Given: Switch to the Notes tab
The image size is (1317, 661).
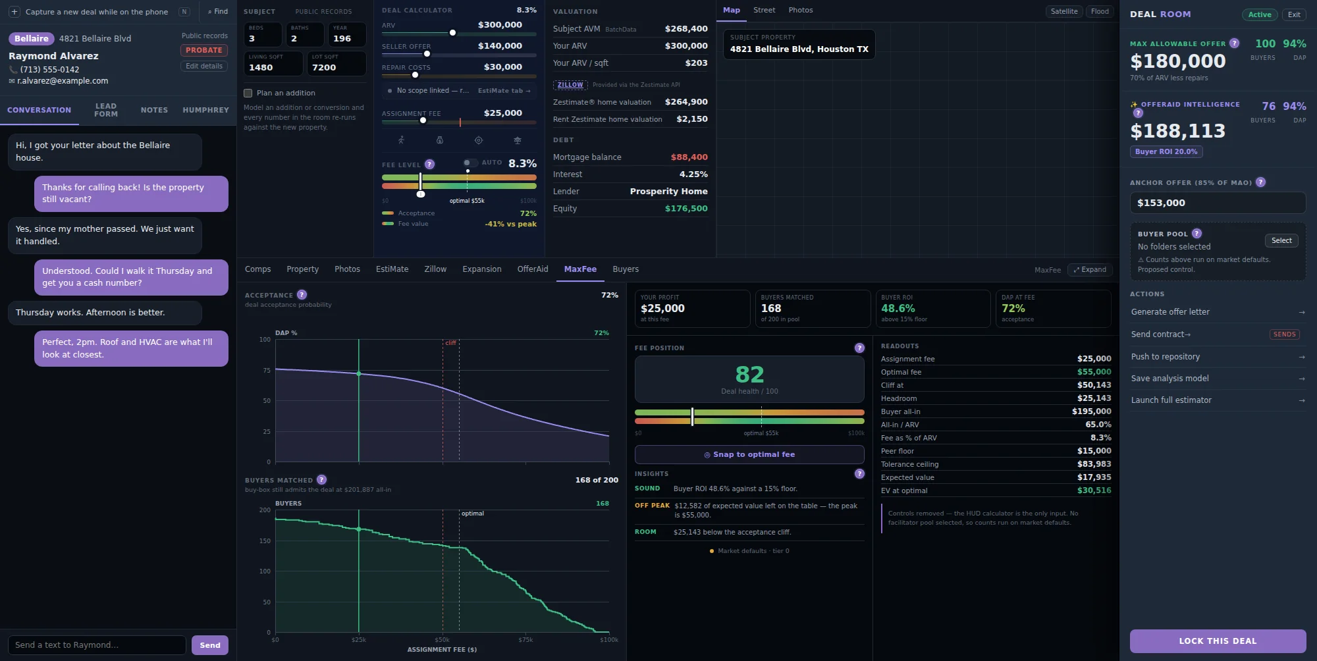Looking at the screenshot, I should (154, 111).
